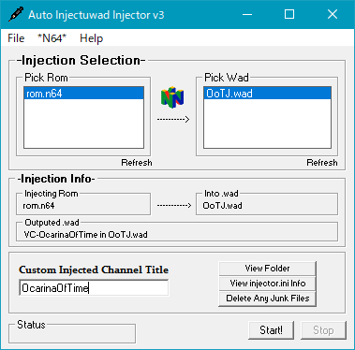
Task: Click the Injecting Rom value rom.n64
Action: coord(38,206)
